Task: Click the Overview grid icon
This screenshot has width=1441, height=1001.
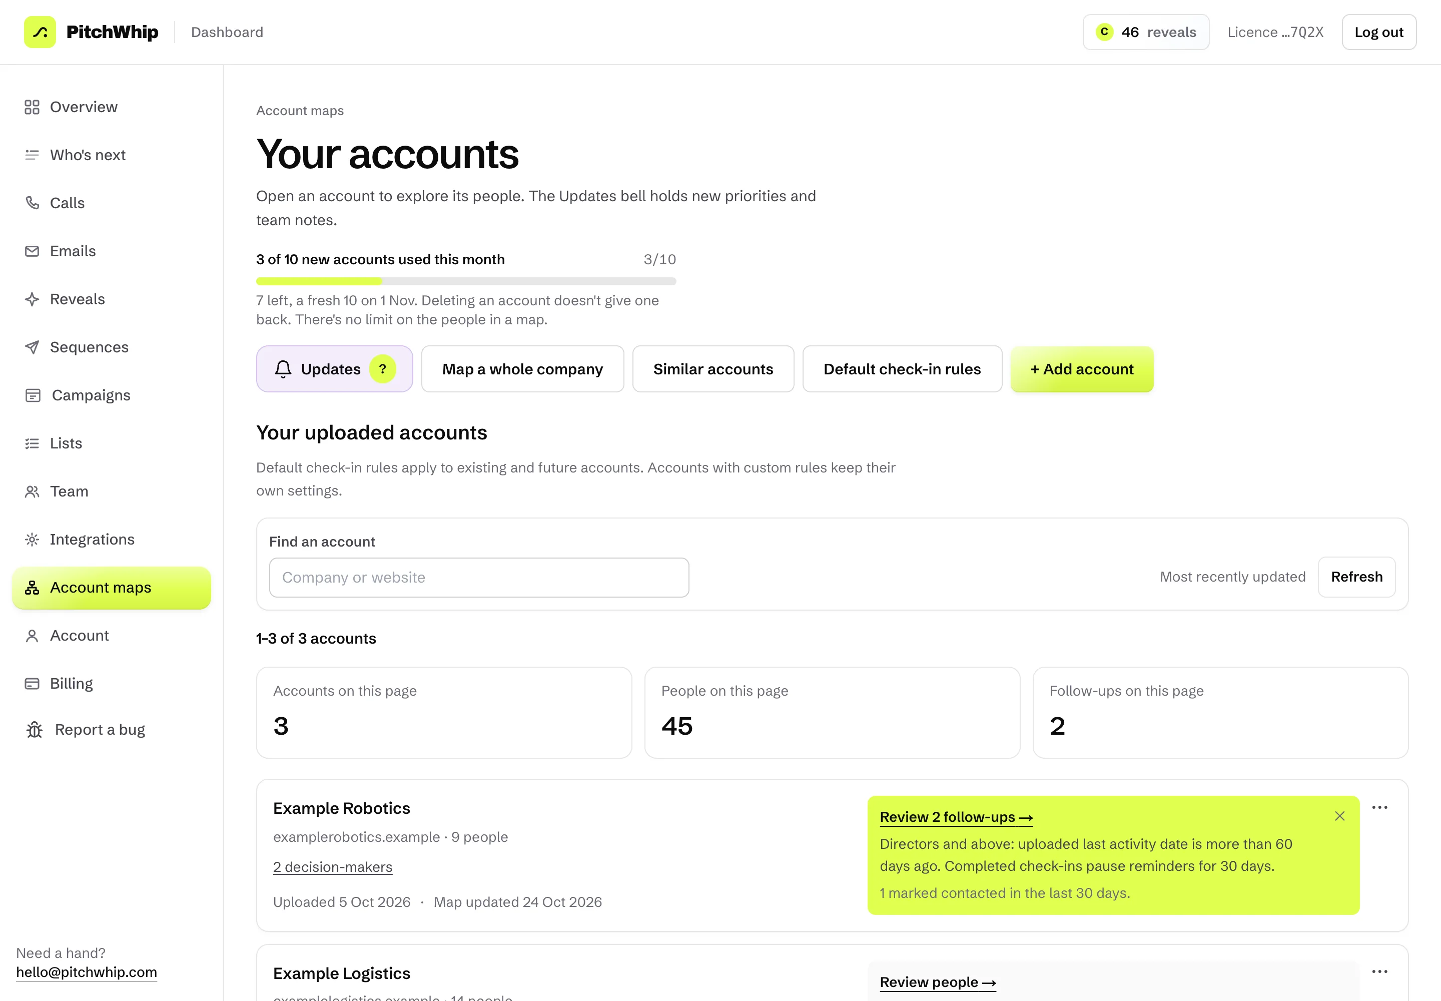Action: (32, 107)
